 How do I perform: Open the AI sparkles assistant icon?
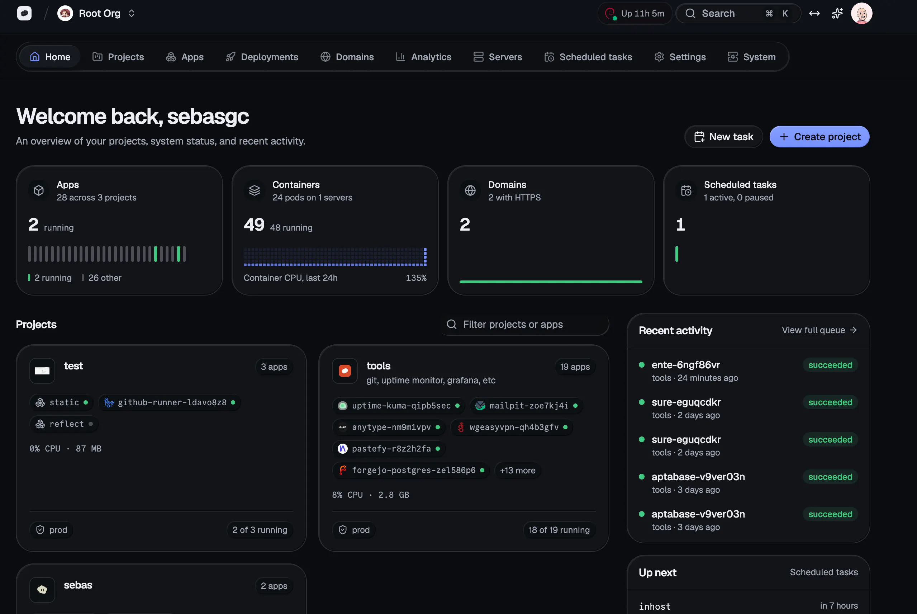(837, 13)
